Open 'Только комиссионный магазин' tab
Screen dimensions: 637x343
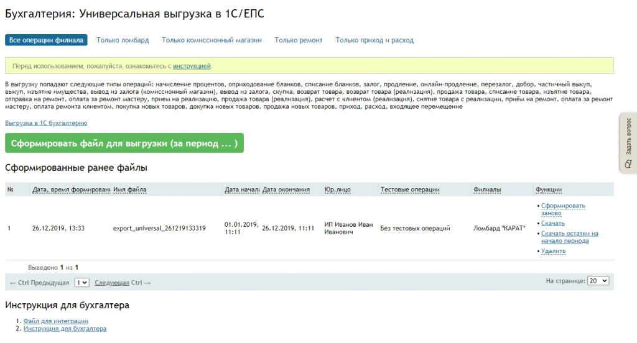point(212,40)
